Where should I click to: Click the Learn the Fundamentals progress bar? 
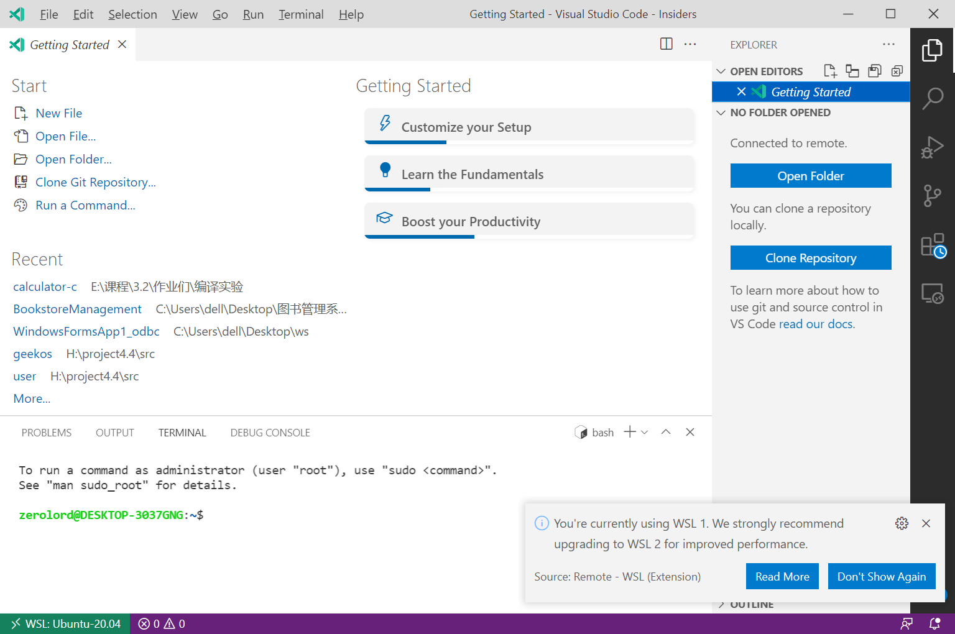pos(398,190)
